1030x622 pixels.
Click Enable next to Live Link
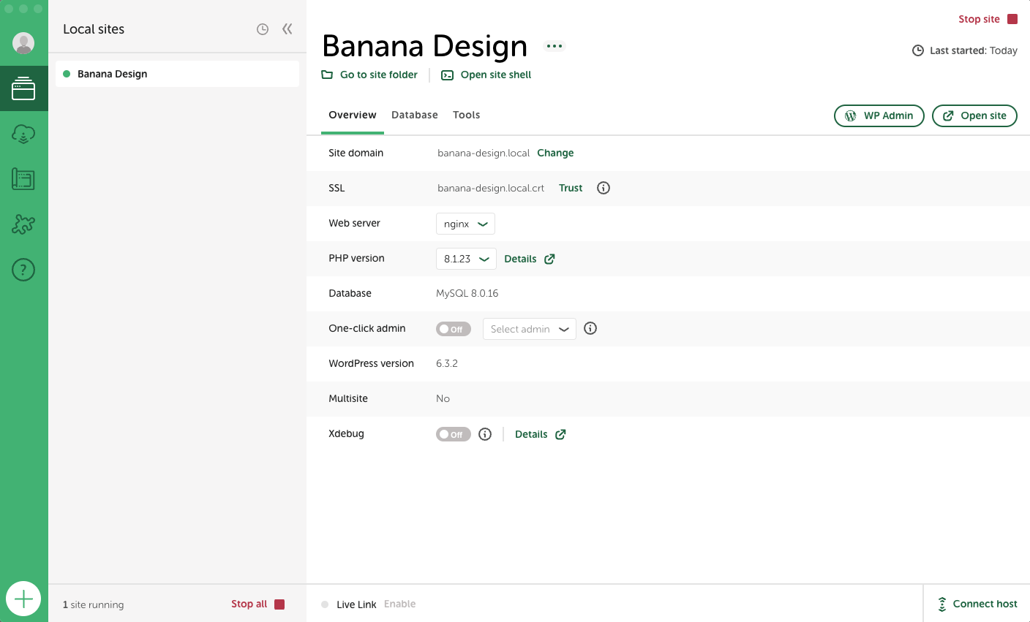point(399,604)
